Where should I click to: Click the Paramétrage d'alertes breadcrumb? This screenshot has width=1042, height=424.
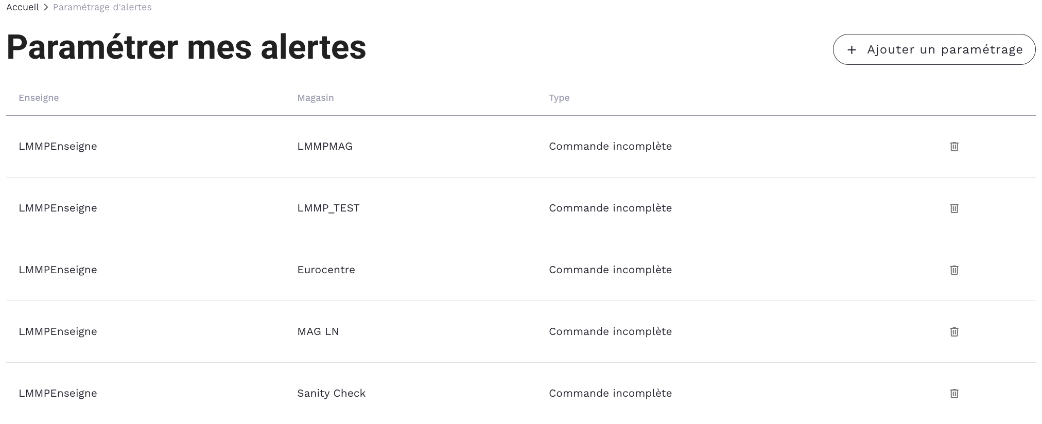point(102,7)
